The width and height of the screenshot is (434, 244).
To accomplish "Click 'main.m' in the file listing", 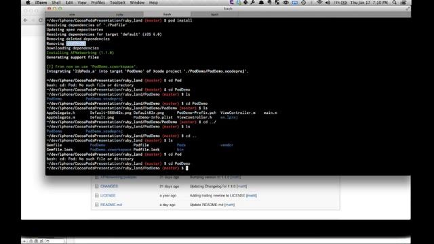I will 271,113.
